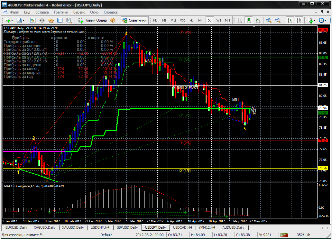
Task: Open the indicators list dropdown arrow
Action: point(314,20)
